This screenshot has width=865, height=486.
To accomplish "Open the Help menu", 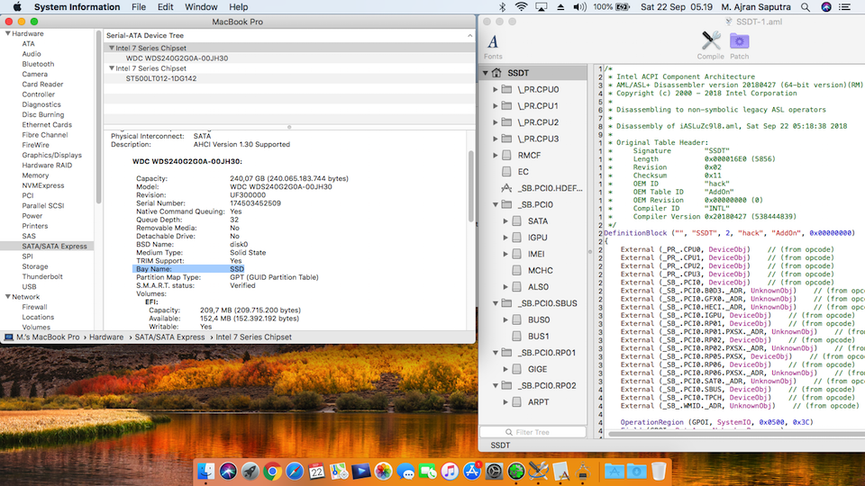I will pos(238,7).
